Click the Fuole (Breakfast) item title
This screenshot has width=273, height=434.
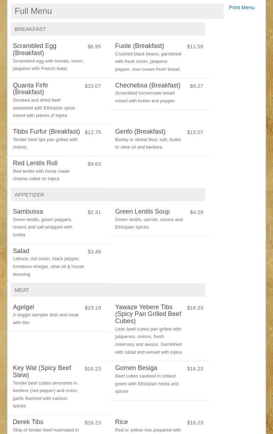139,46
